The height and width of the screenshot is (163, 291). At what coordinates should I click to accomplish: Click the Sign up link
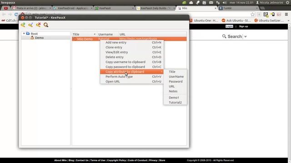point(244,26)
